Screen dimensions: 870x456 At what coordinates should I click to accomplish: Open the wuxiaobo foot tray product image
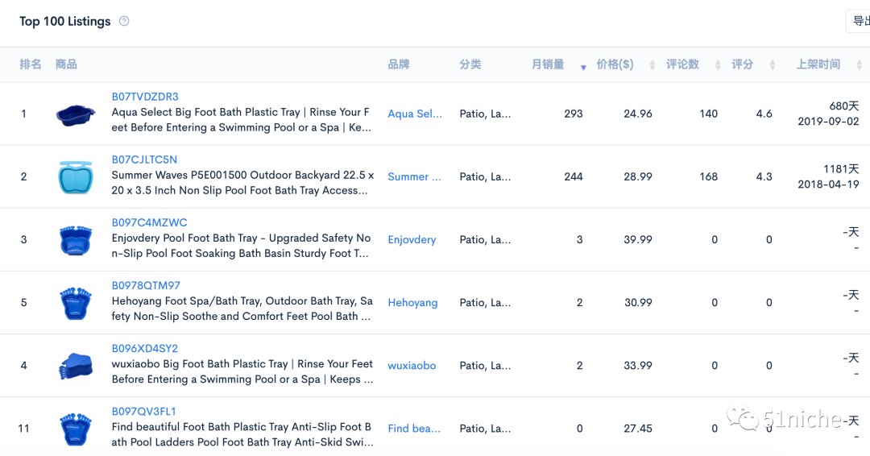point(76,366)
